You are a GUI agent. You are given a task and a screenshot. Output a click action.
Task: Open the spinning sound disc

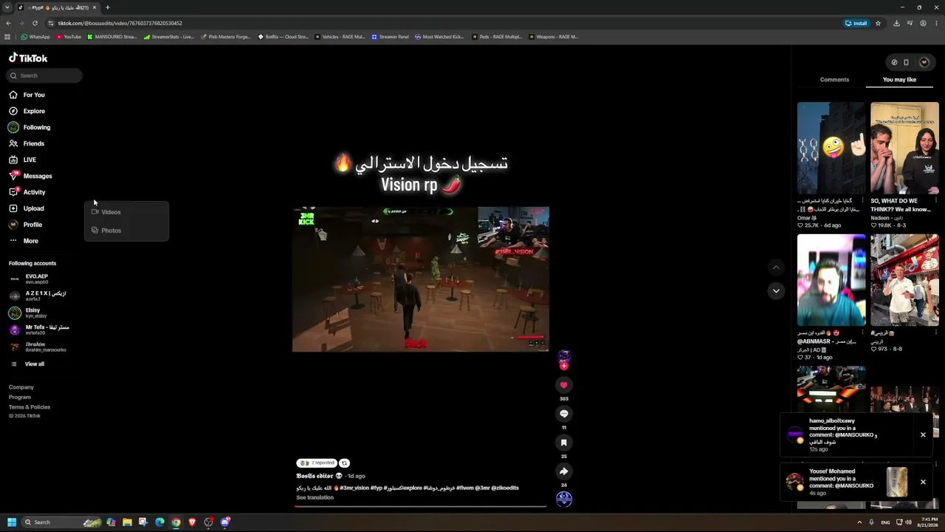563,499
